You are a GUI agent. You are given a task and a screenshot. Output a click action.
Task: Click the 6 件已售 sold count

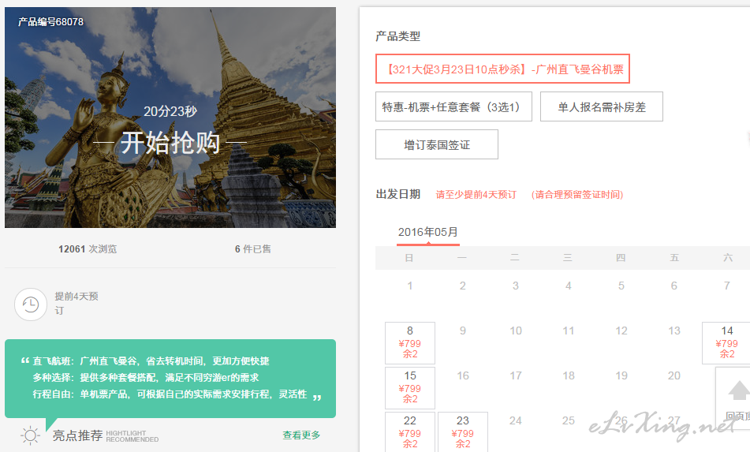[253, 248]
